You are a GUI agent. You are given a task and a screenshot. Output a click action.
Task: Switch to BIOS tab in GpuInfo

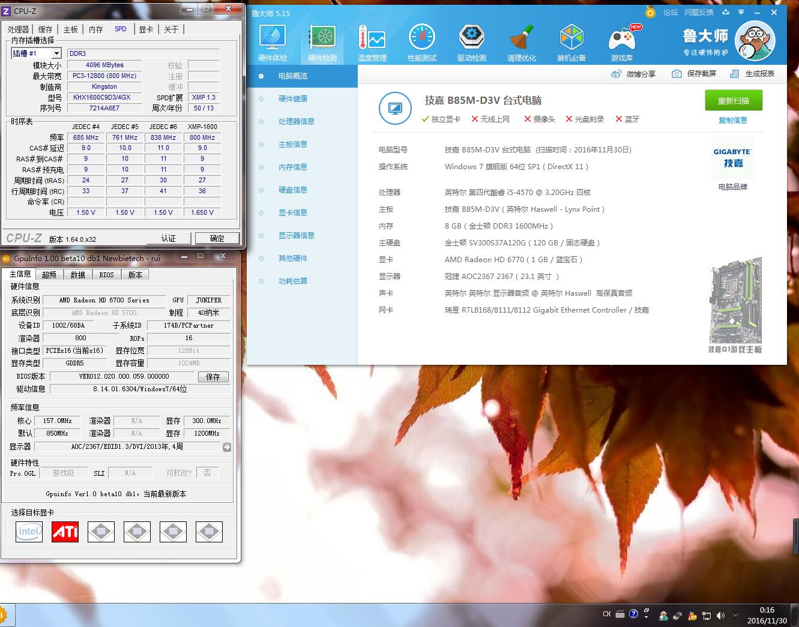(106, 274)
